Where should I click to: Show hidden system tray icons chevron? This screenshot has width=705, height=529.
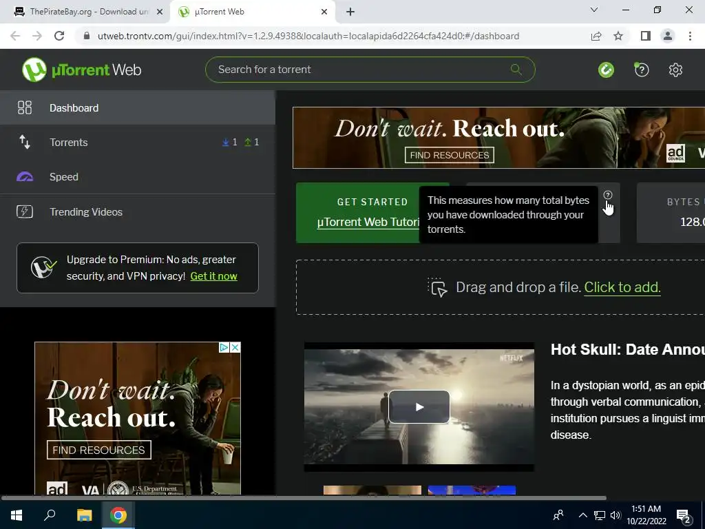(x=582, y=515)
